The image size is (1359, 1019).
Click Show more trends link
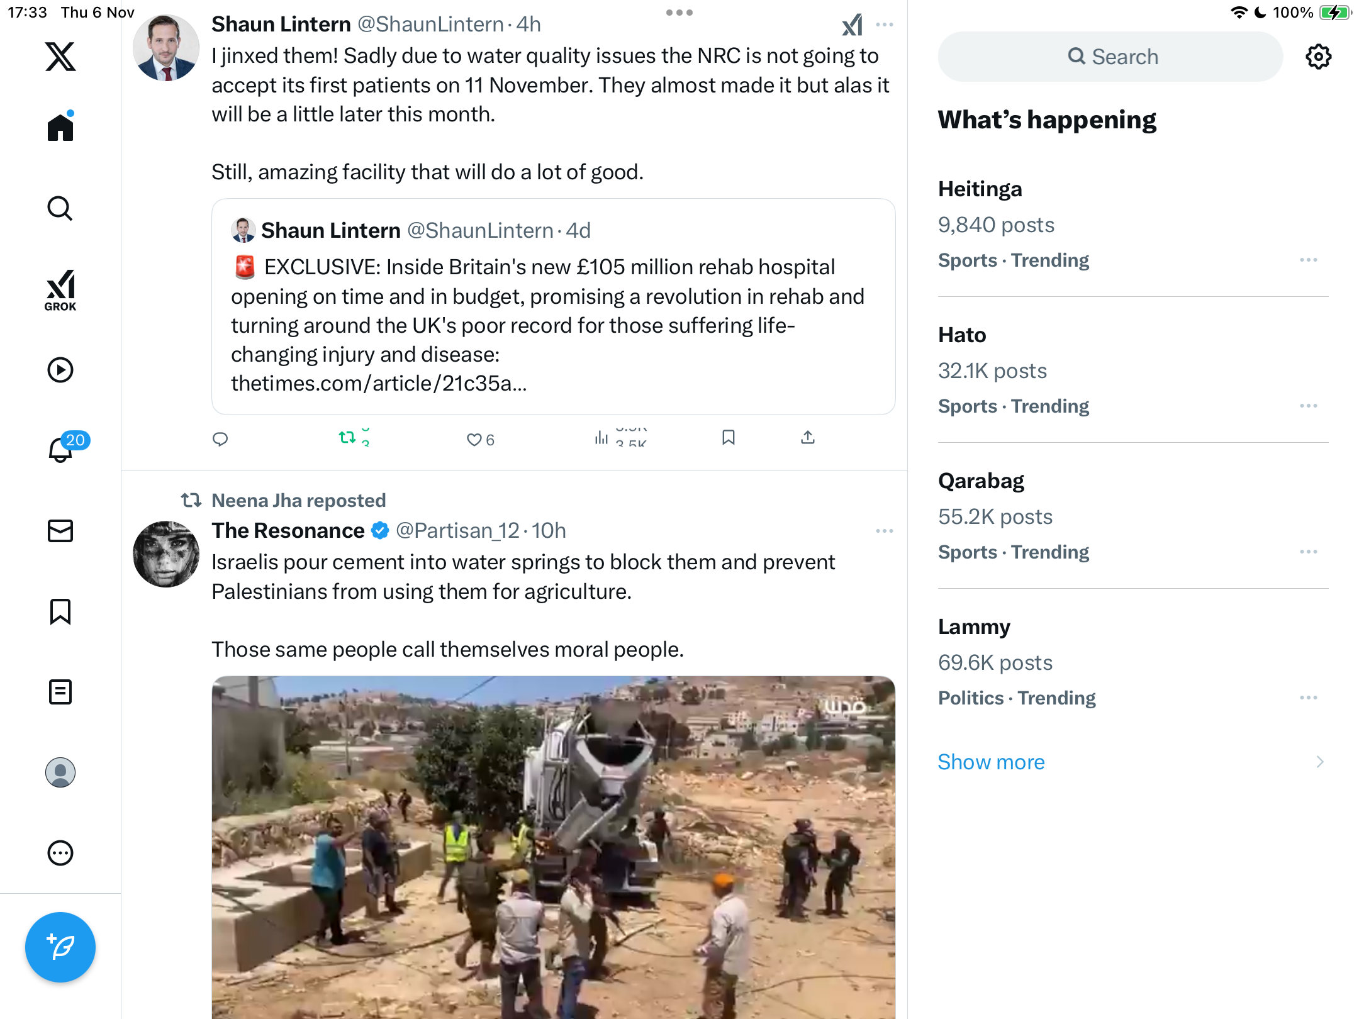(x=991, y=762)
